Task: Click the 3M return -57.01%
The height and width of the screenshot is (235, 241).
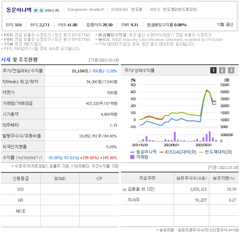Action: coord(71,158)
